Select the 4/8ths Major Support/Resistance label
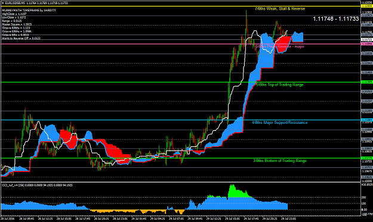Viewport: 373px width, 222px height. [280, 123]
